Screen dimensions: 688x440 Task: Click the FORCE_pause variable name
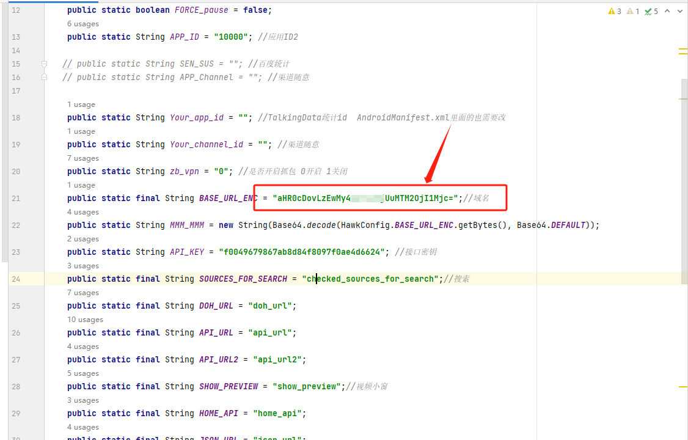(202, 10)
